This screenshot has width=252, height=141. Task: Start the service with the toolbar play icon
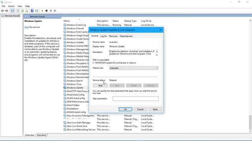43,11
